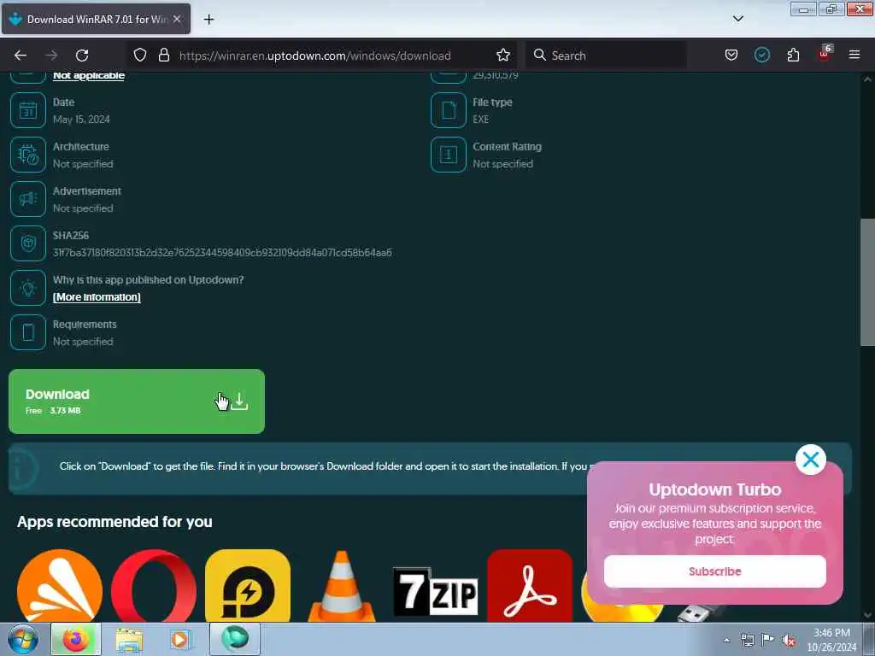Click the Firefox taskbar icon
This screenshot has width=875, height=656.
coord(76,639)
